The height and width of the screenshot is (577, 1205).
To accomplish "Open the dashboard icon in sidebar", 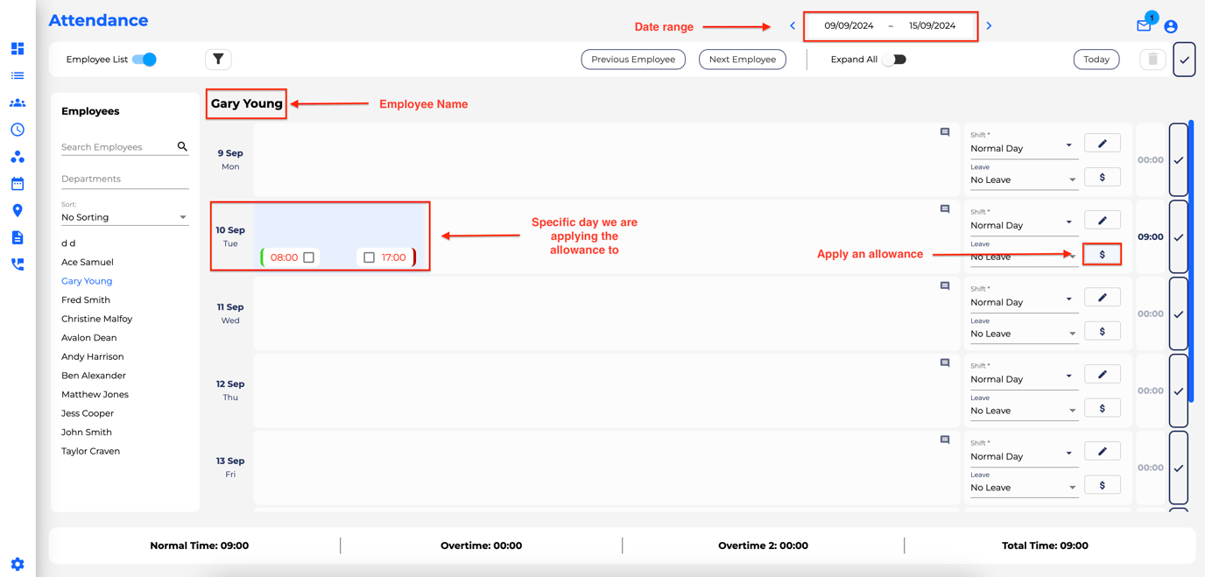I will coord(18,49).
